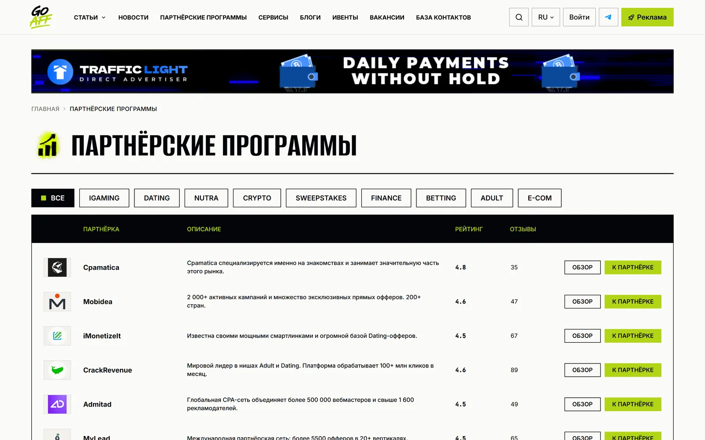Viewport: 705px width, 440px height.
Task: Open the Telegram icon link
Action: click(608, 17)
